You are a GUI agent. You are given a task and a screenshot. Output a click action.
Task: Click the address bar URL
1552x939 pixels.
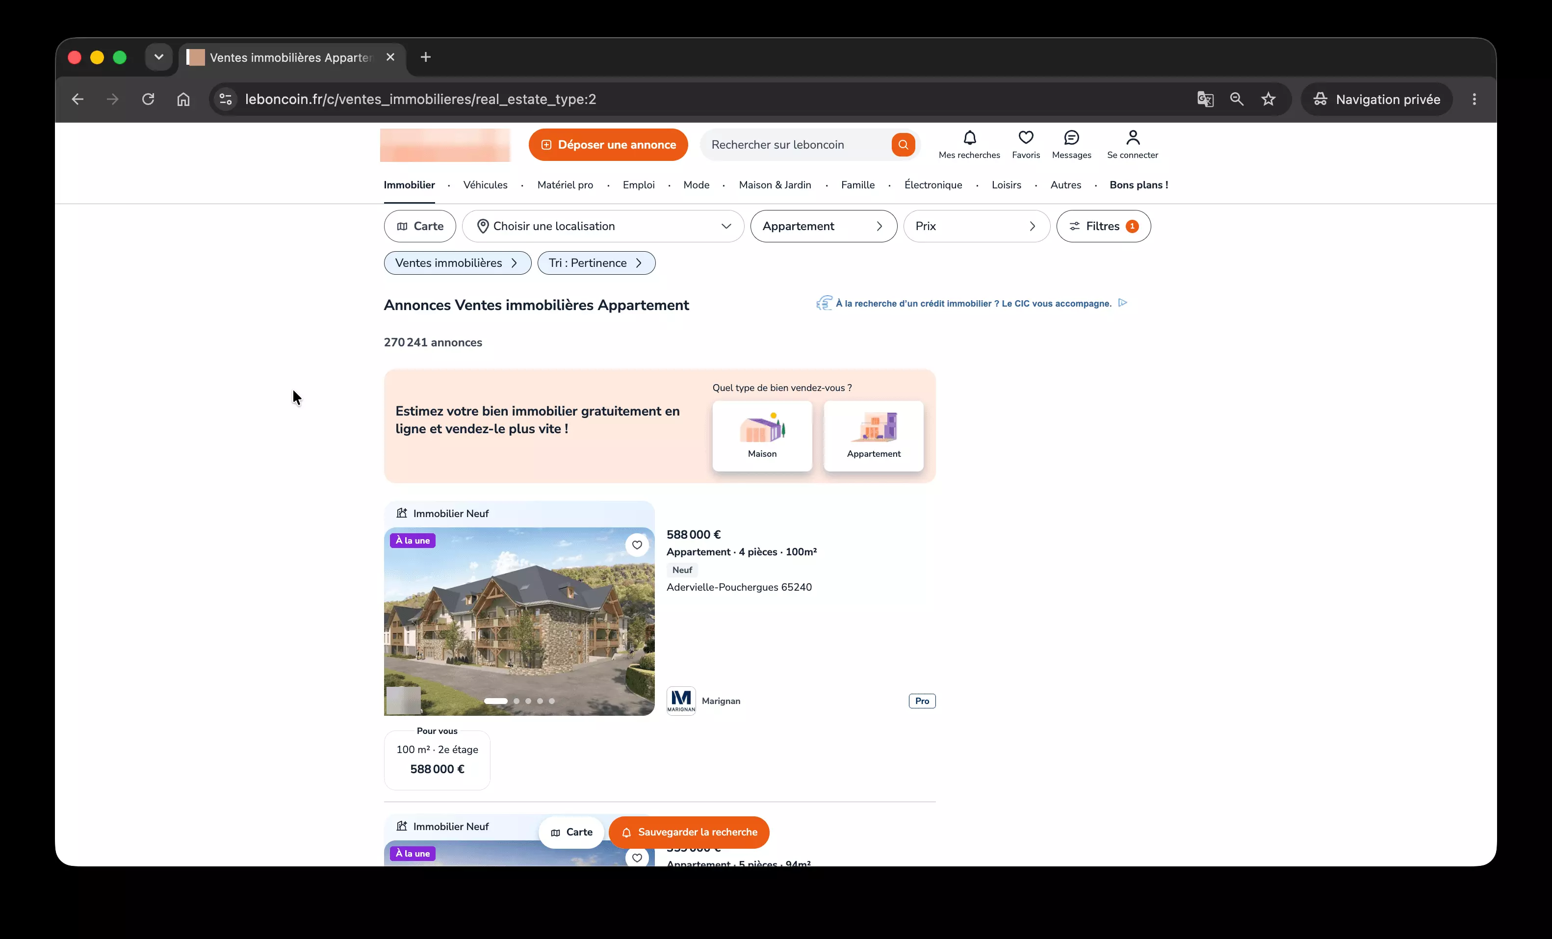(420, 99)
